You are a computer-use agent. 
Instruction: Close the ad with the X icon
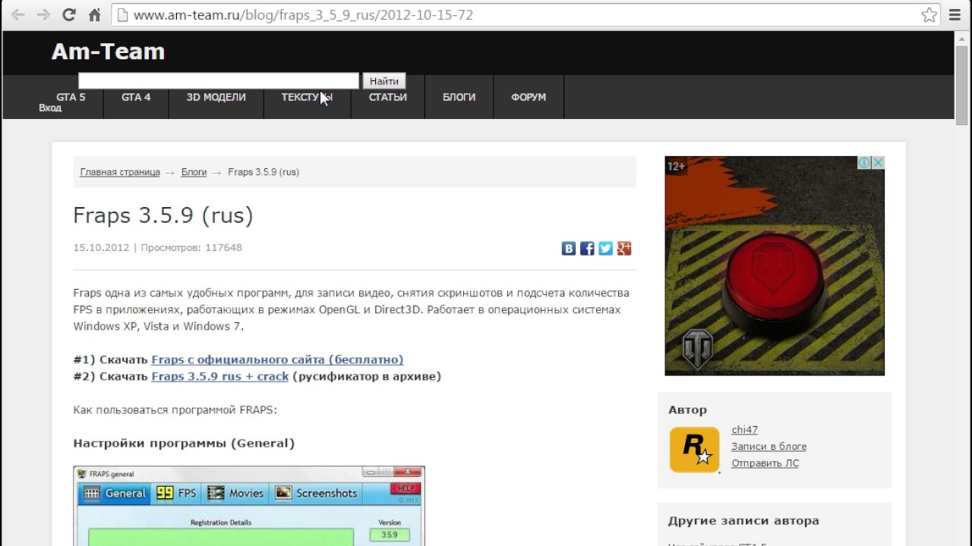pyautogui.click(x=878, y=163)
